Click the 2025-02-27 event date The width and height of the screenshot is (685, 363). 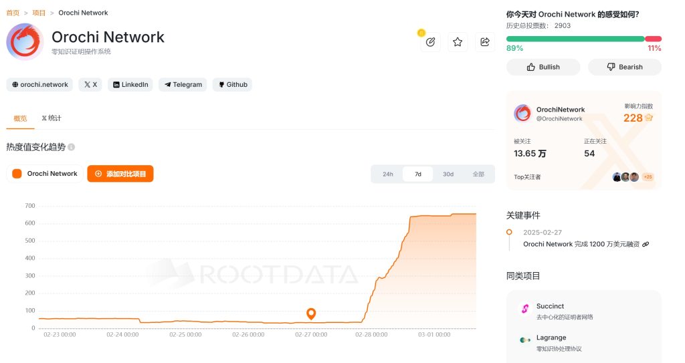point(542,233)
